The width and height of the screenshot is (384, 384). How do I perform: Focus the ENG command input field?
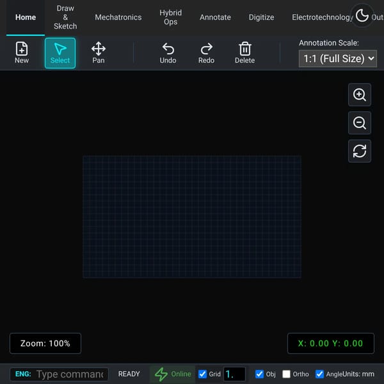[70, 374]
